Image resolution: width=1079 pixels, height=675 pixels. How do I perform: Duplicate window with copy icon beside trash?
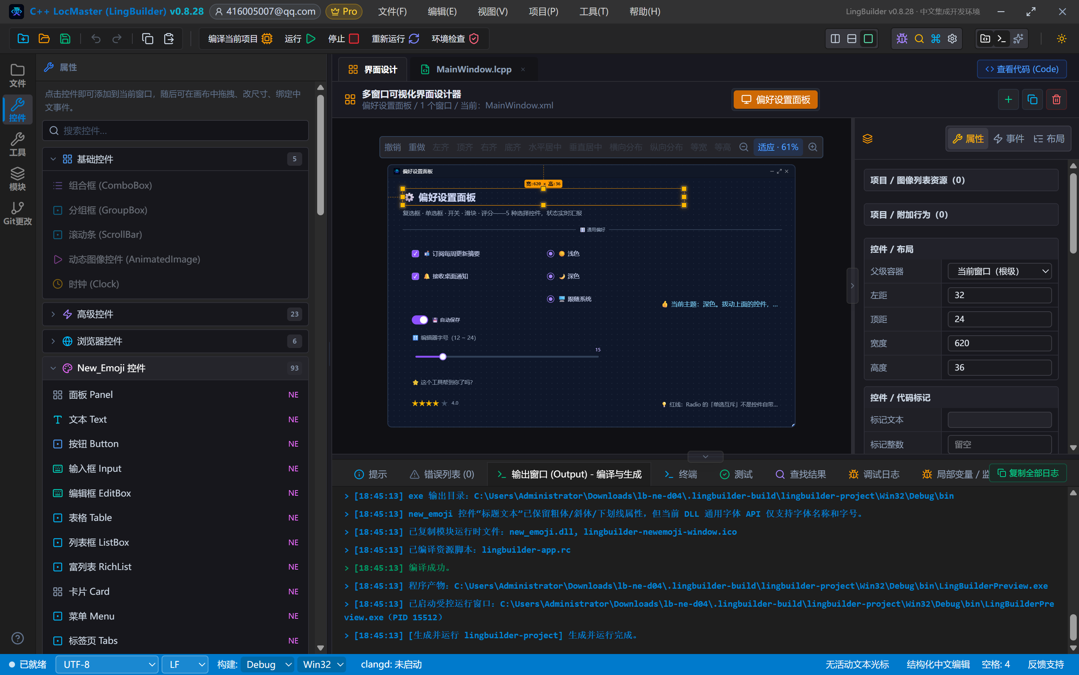point(1032,99)
